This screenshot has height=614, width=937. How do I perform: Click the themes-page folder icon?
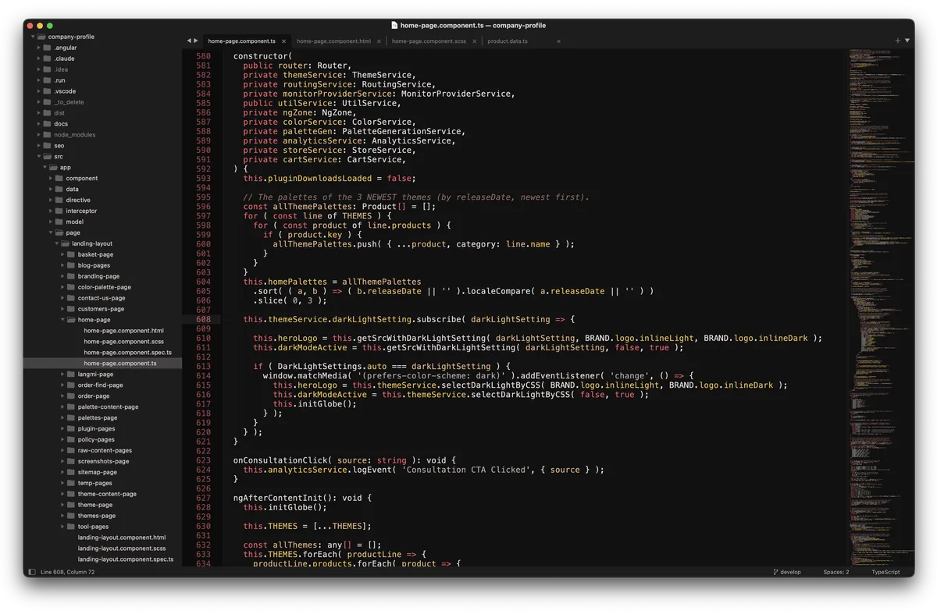[70, 516]
